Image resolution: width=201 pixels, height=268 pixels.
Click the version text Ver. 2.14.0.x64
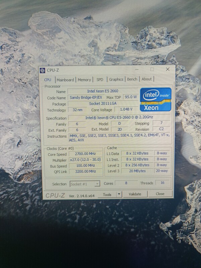pyautogui.click(x=82, y=196)
